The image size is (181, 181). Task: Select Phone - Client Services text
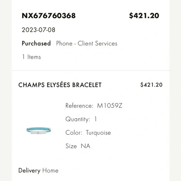tap(87, 43)
